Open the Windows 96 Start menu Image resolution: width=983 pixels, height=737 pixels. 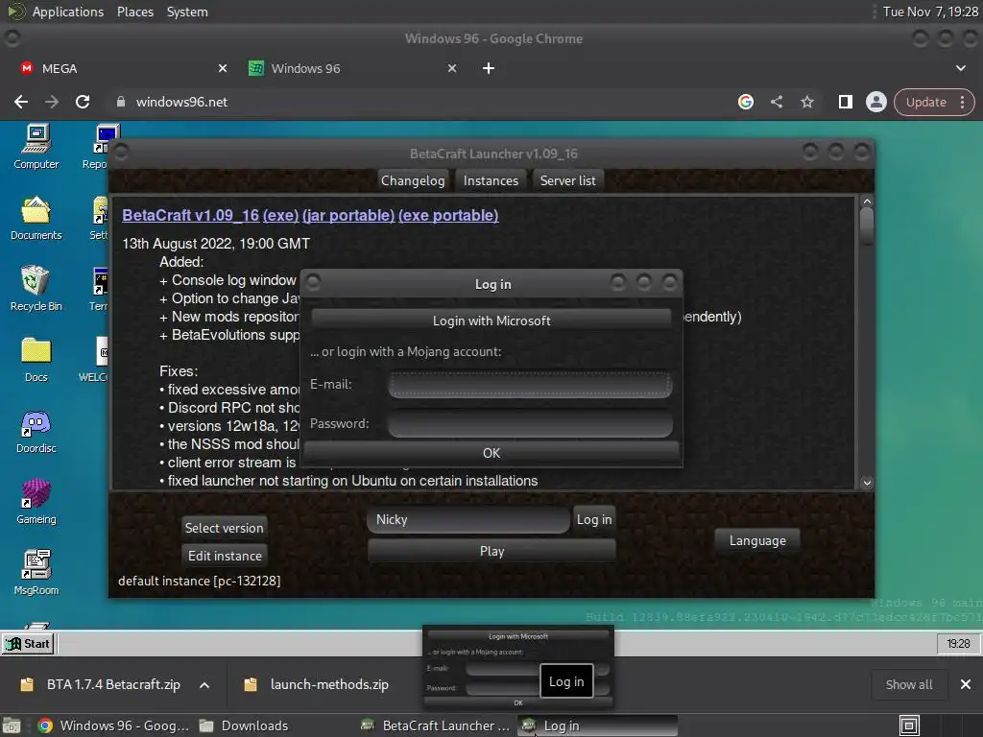tap(28, 644)
